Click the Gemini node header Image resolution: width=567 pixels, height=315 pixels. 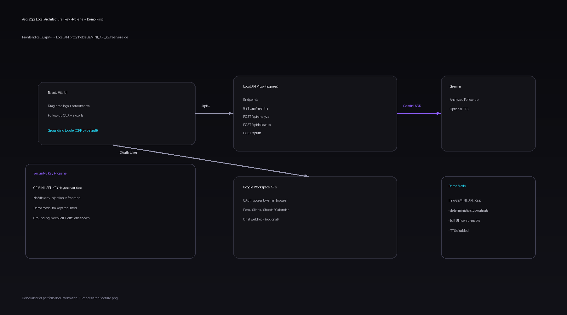point(455,86)
